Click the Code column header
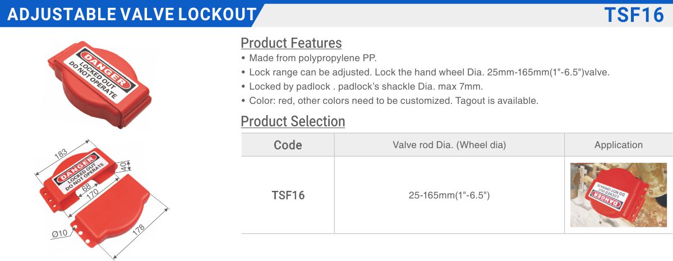This screenshot has width=673, height=261. (288, 145)
